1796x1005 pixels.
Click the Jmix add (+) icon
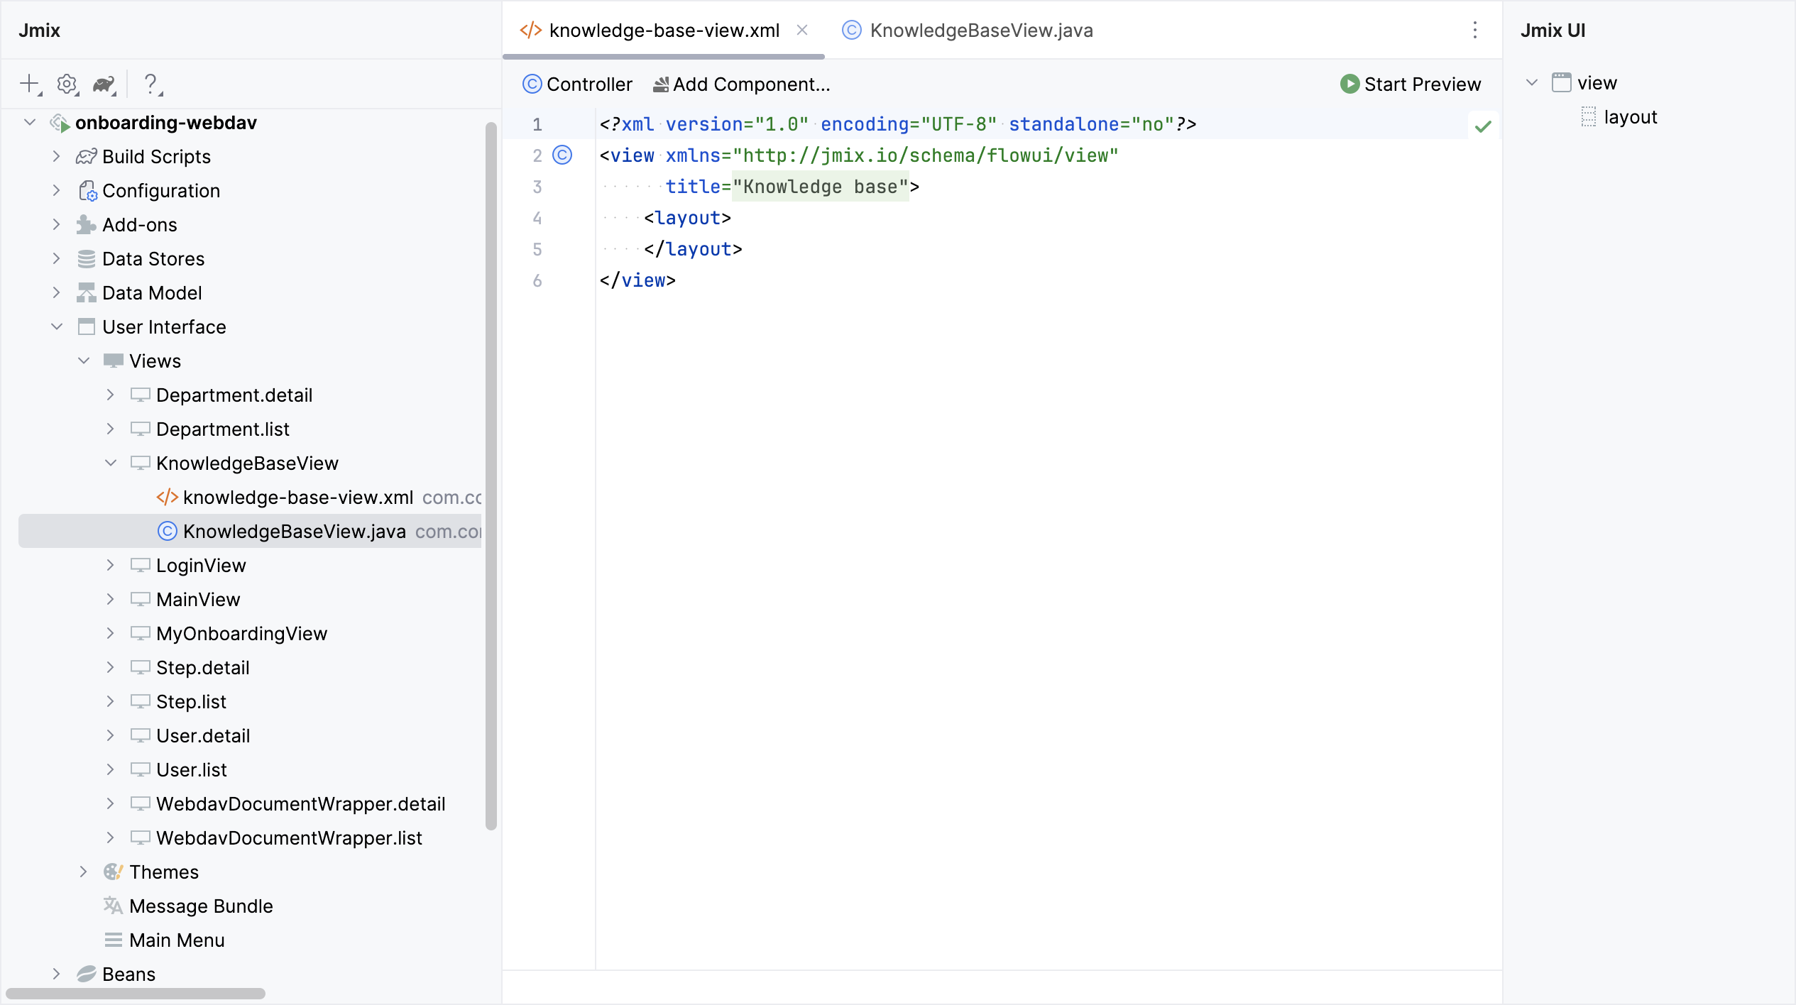point(30,84)
